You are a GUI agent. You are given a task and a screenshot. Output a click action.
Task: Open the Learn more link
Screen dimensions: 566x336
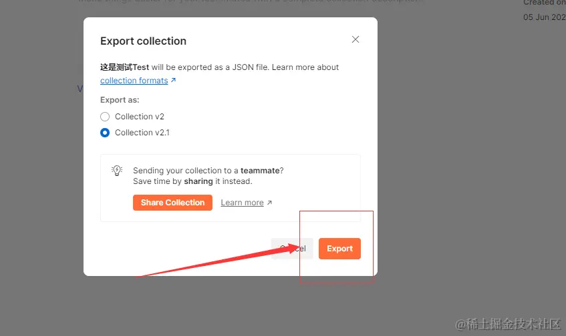coord(242,203)
